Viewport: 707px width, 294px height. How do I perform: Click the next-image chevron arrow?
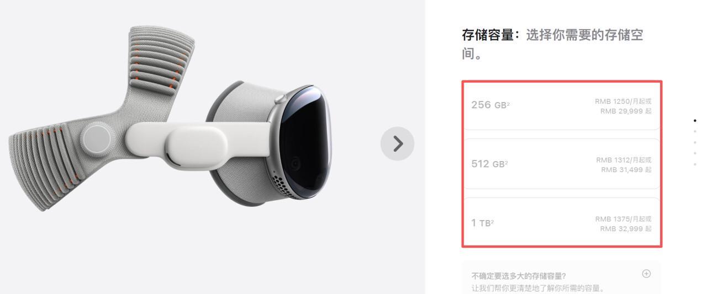coord(397,144)
